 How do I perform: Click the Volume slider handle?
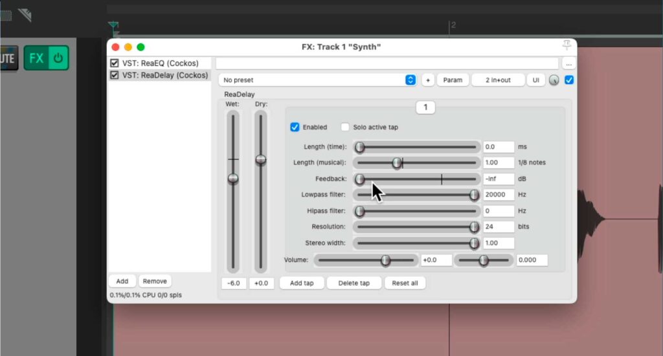[x=385, y=260]
